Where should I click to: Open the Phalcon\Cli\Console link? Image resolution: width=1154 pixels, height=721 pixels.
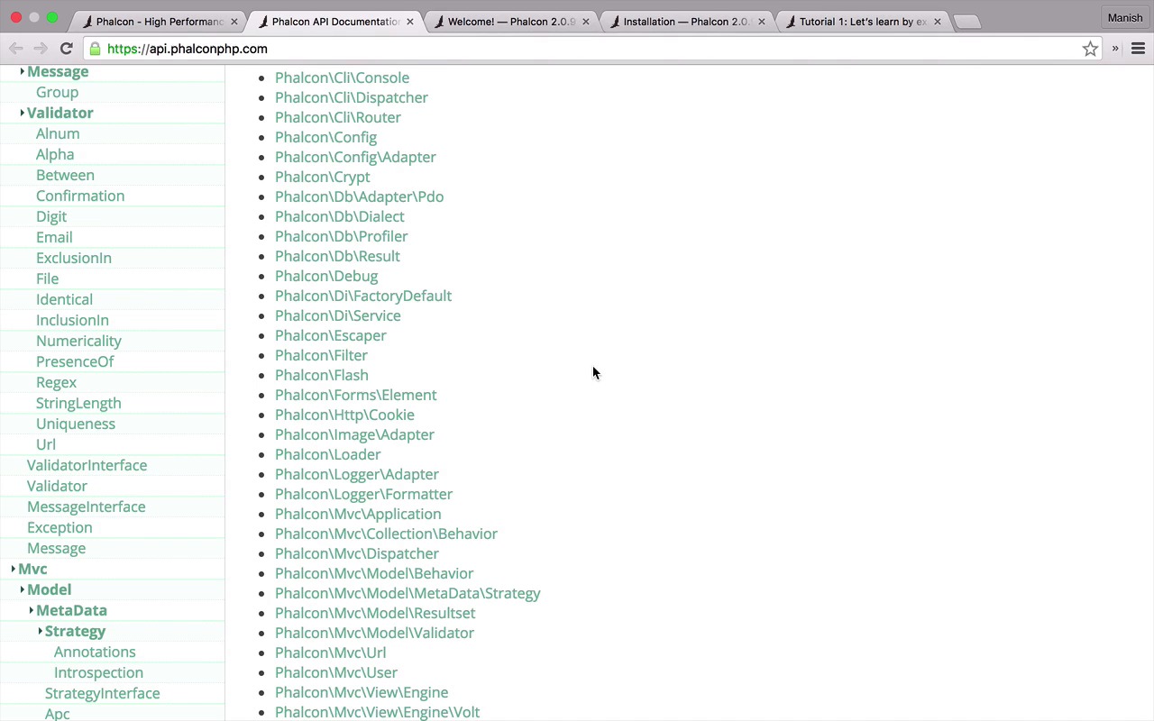click(342, 78)
